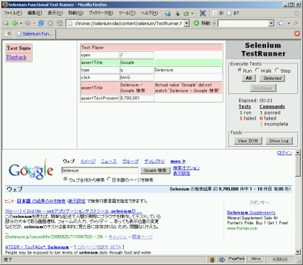Screen dimensions: 303x265
Task: Click the Show Log button
Action: coord(279,141)
